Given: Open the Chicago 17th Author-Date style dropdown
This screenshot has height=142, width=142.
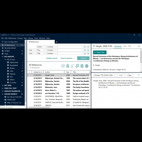Looking at the screenshot, I should click(105, 75).
